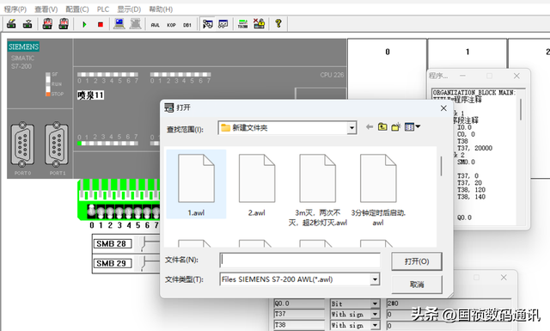Image resolution: width=550 pixels, height=331 pixels.
Task: Go back using the dialog's arrow icon
Action: (x=369, y=126)
